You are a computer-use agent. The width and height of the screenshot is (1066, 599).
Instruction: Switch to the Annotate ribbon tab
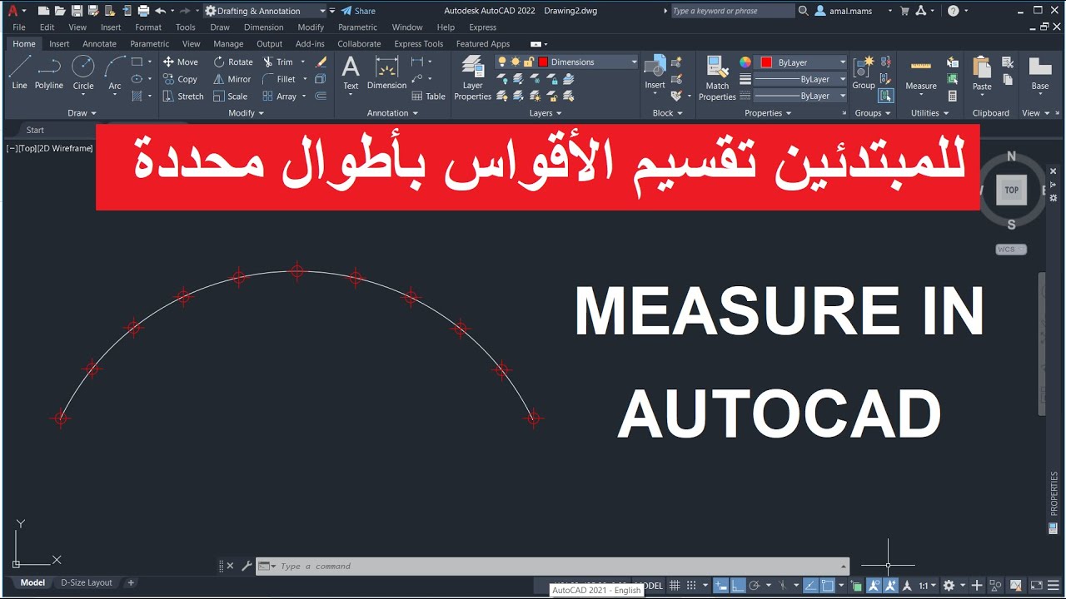click(x=99, y=43)
